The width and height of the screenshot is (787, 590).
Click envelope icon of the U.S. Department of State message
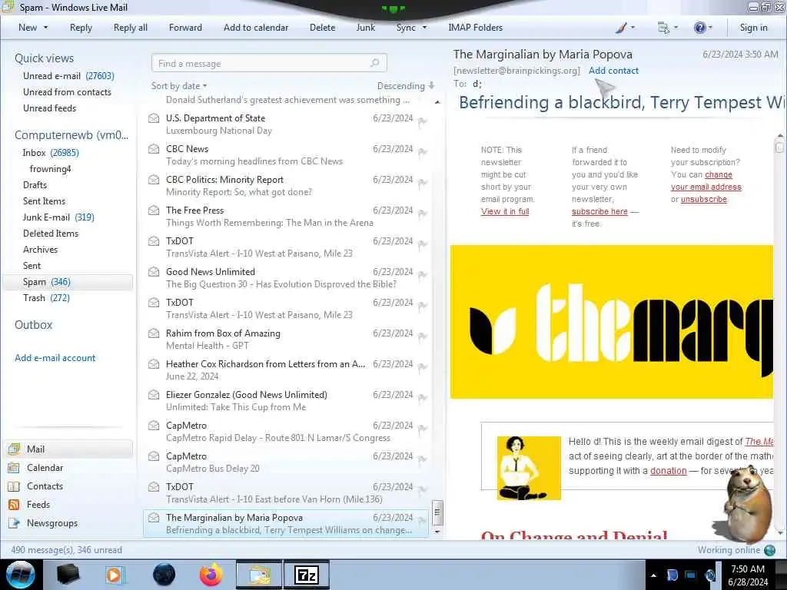pyautogui.click(x=154, y=118)
